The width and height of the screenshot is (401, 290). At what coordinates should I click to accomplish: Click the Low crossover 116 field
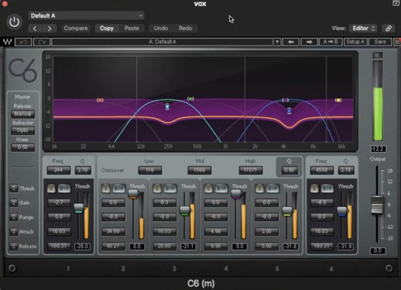[150, 170]
